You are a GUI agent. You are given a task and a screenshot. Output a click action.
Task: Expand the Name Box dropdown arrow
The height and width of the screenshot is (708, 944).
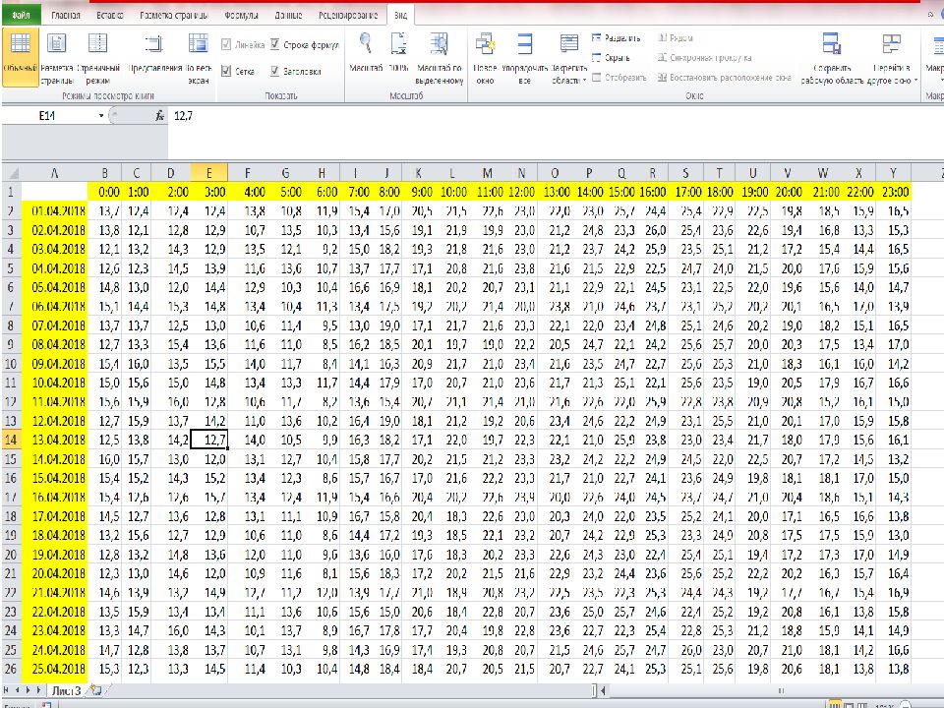point(101,116)
